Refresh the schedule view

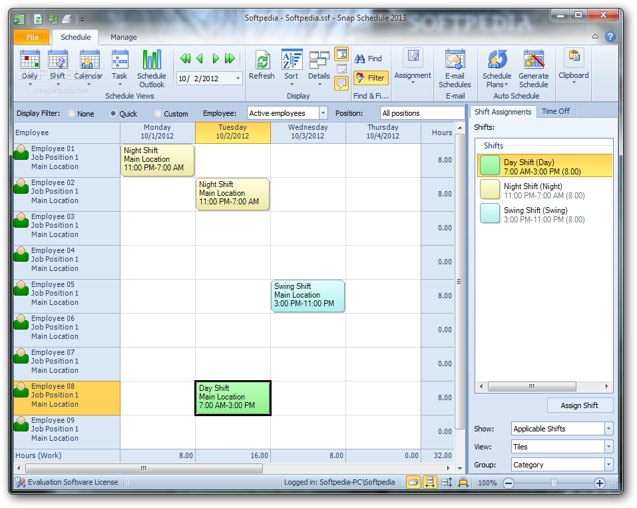pos(262,64)
